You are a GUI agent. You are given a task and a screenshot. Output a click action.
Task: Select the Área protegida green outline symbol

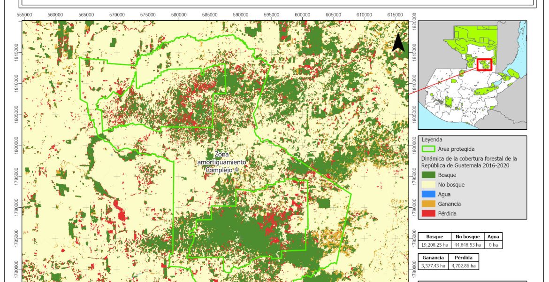pyautogui.click(x=429, y=149)
